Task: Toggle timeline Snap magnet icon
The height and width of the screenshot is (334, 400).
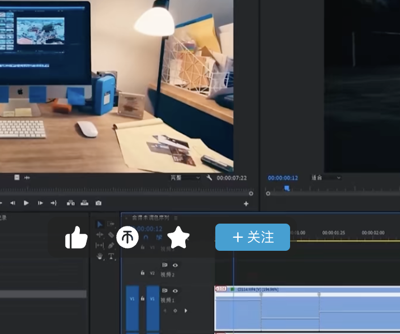Action: click(x=146, y=237)
